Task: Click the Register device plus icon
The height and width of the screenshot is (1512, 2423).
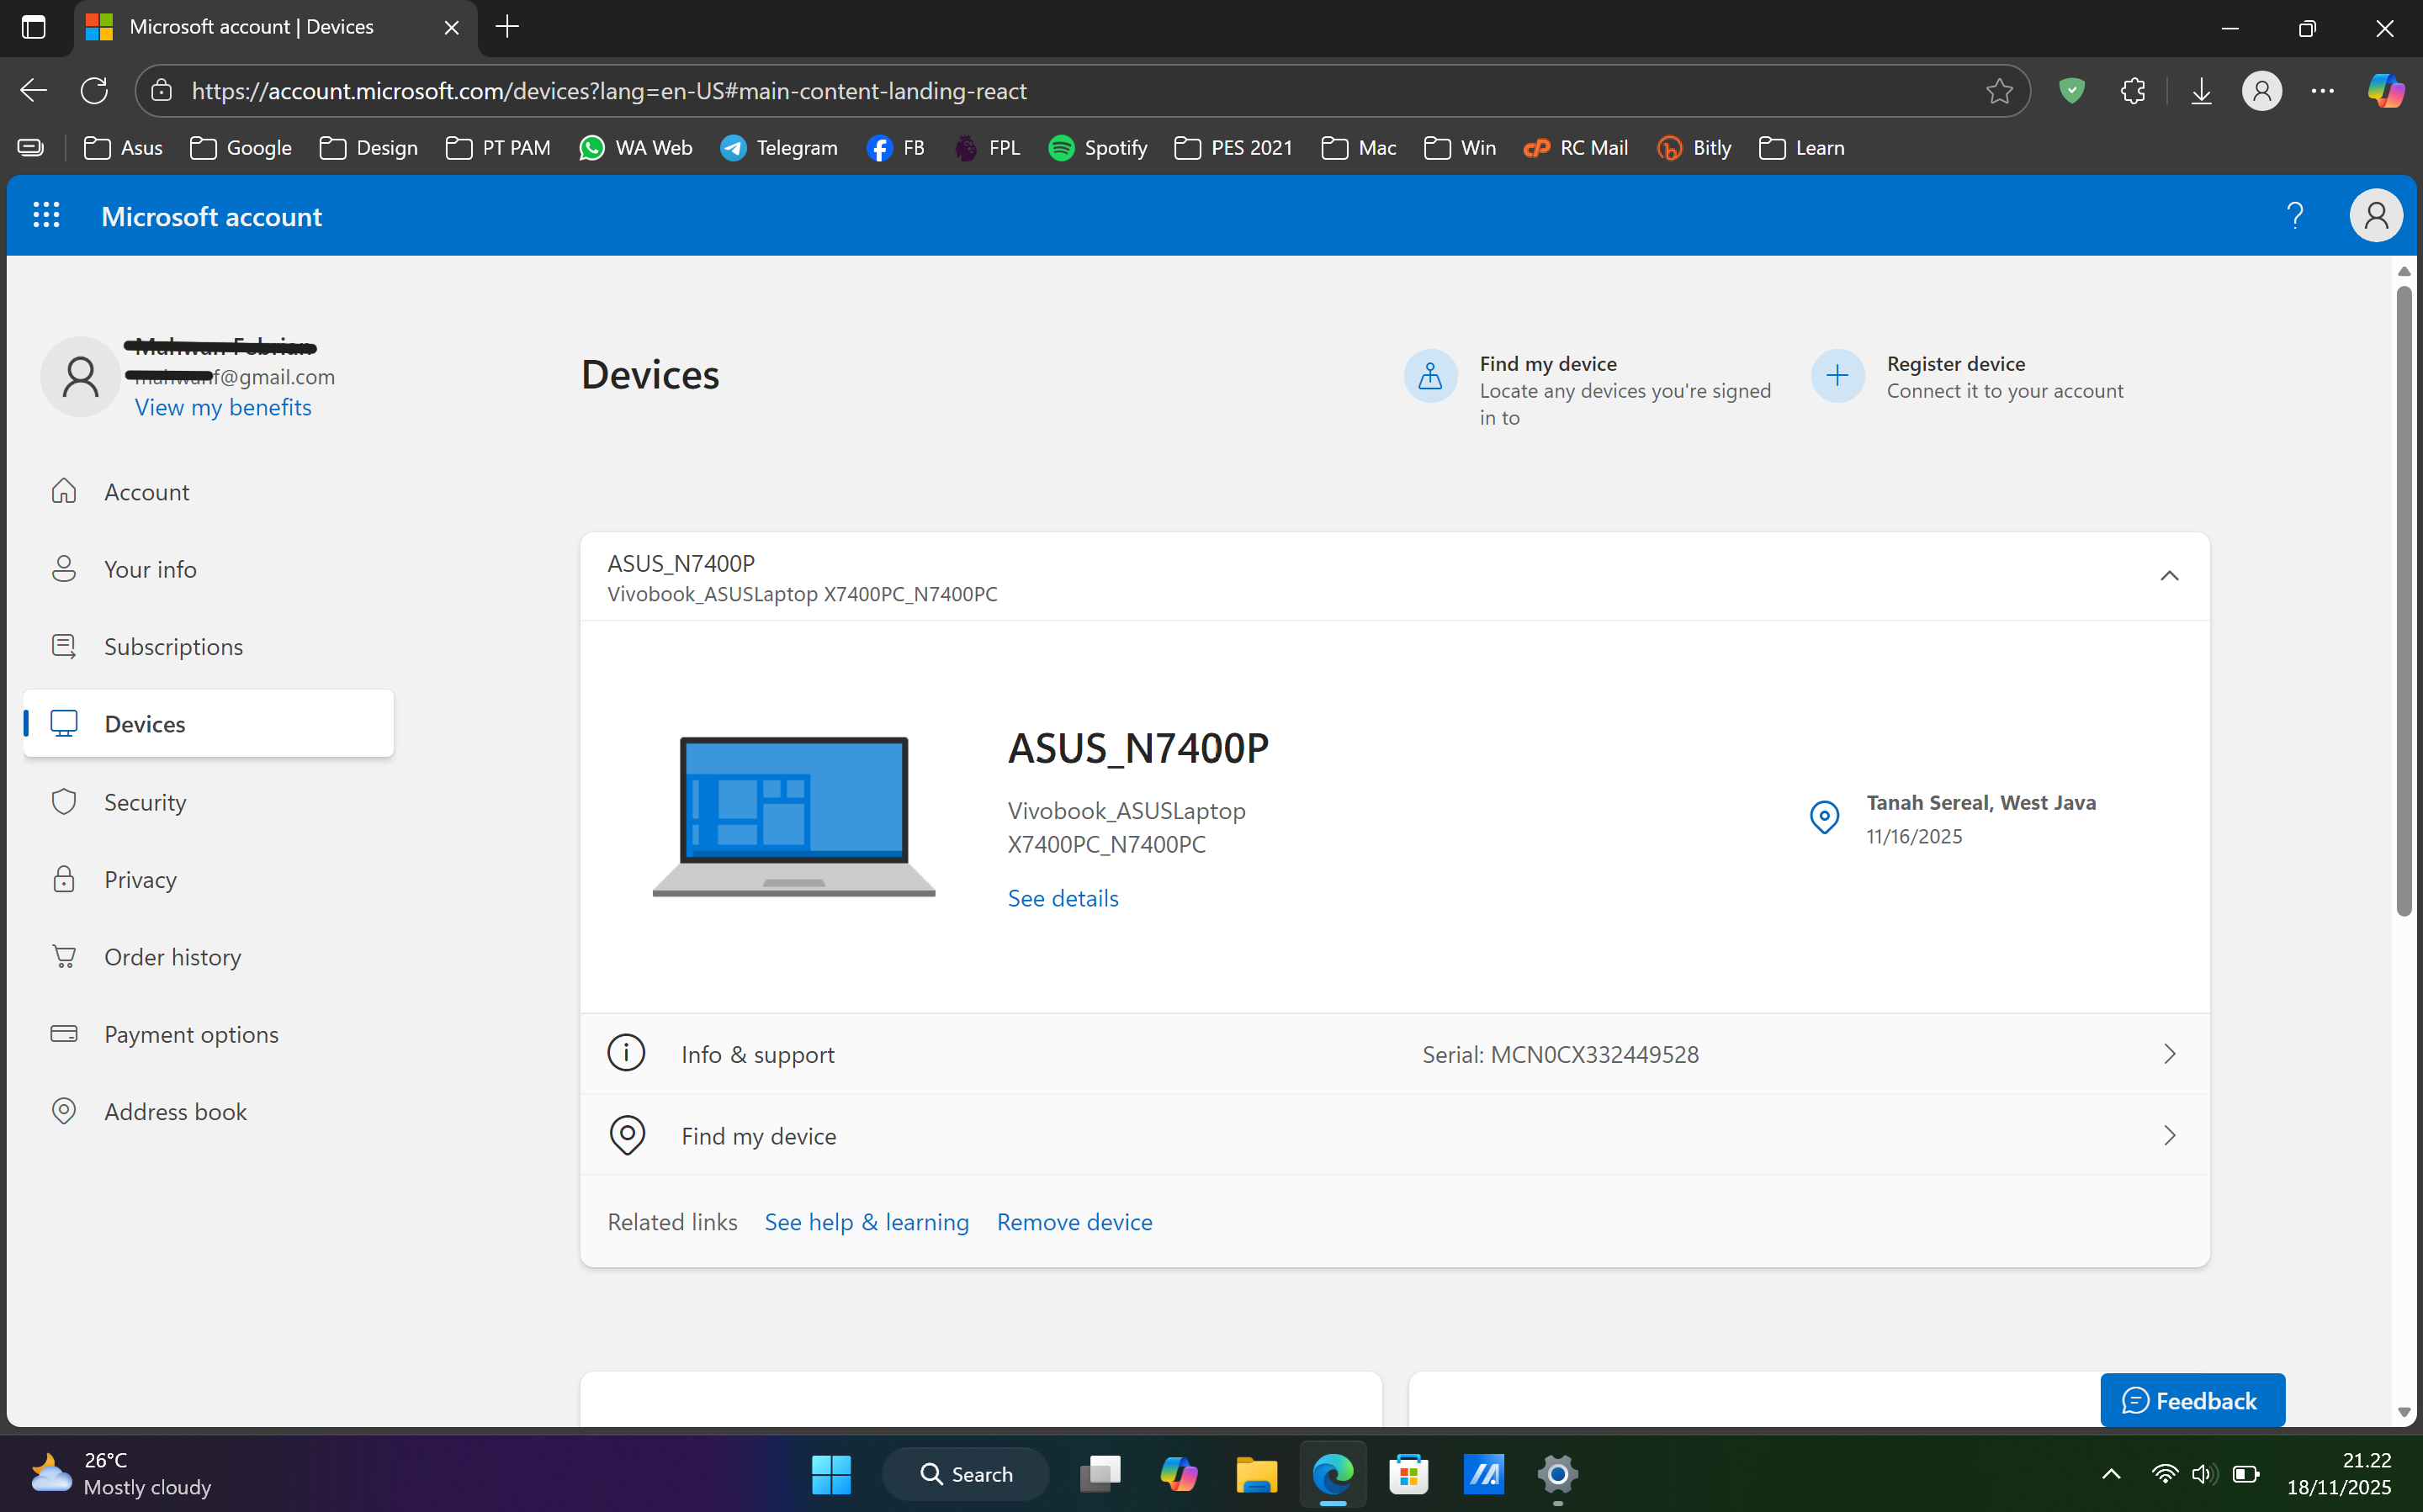Action: pos(1837,375)
